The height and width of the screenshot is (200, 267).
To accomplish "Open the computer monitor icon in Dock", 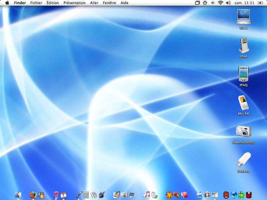I will (x=131, y=195).
